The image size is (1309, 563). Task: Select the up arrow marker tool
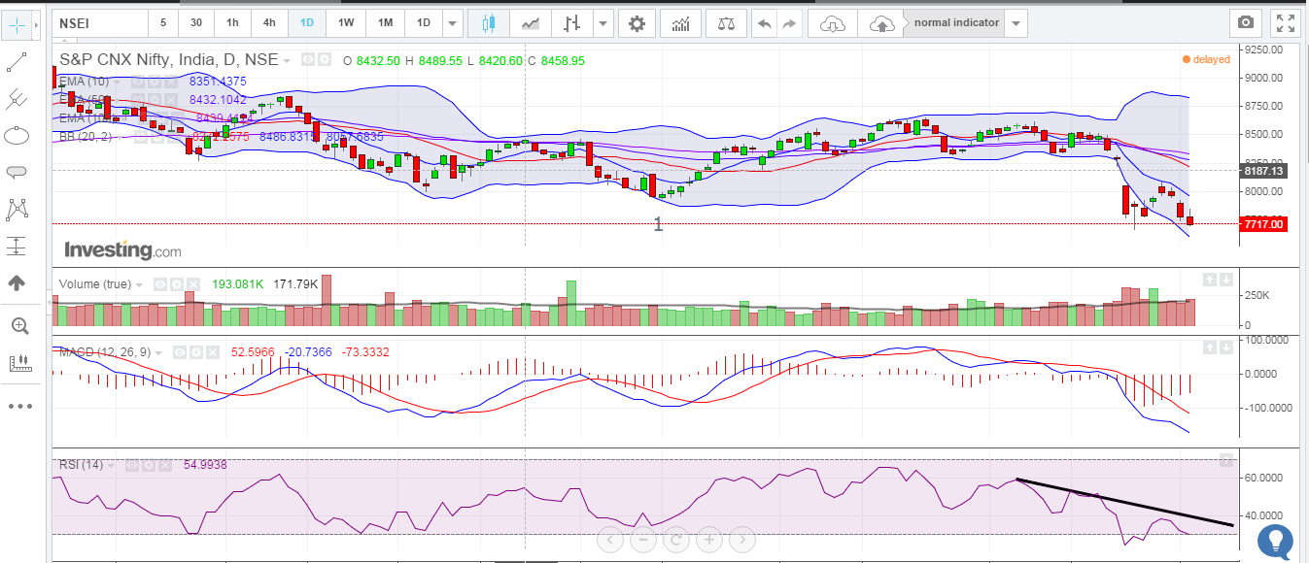point(17,283)
